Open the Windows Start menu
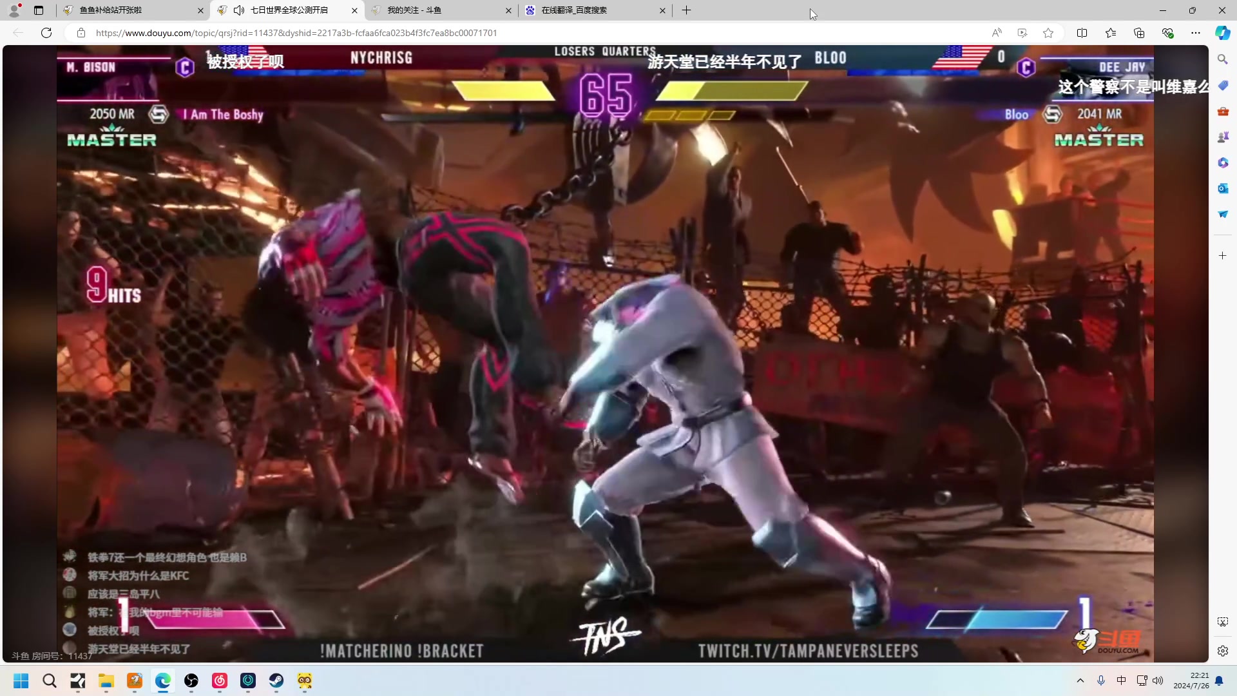1237x696 pixels. (21, 681)
